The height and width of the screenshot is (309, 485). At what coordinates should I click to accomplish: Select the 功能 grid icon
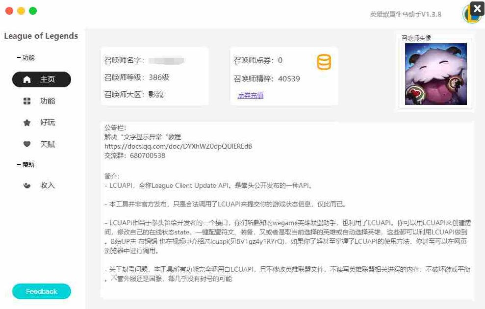pos(27,101)
